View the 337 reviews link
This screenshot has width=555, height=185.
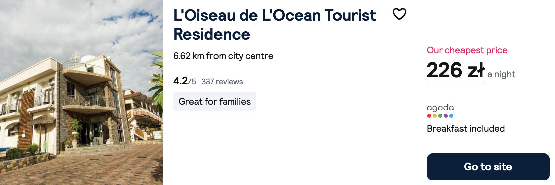pos(222,82)
